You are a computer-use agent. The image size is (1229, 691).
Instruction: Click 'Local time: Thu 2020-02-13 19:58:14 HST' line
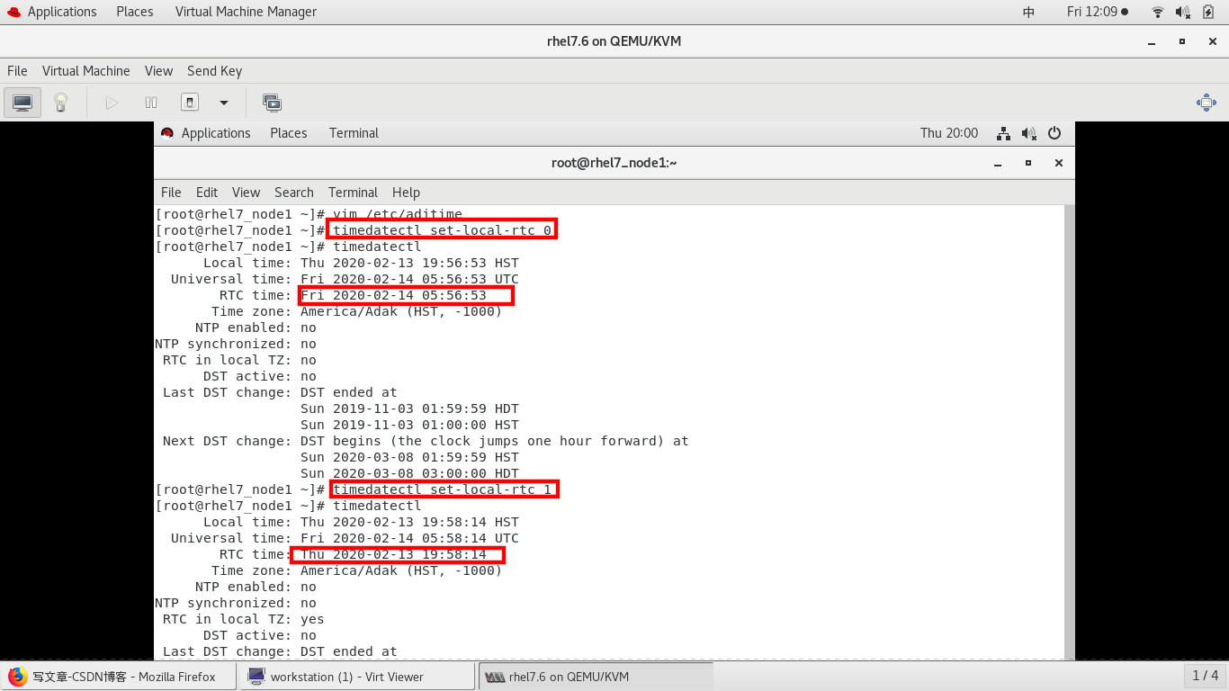(361, 522)
